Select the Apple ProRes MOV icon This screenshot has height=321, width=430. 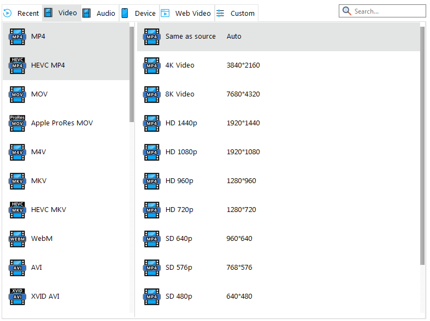click(17, 123)
